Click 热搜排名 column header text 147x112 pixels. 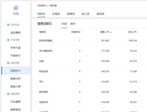[x=75, y=32]
